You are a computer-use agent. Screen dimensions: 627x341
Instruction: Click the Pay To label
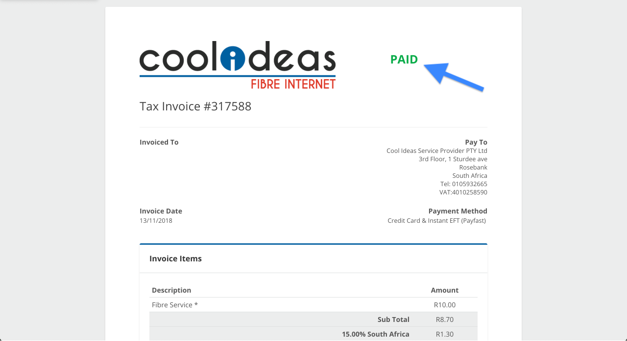(476, 142)
